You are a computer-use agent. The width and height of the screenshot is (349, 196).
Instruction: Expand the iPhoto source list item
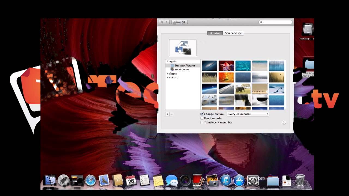(168, 74)
